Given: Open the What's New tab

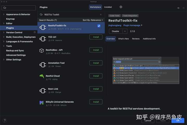Looking at the screenshot, I should [x=123, y=39].
